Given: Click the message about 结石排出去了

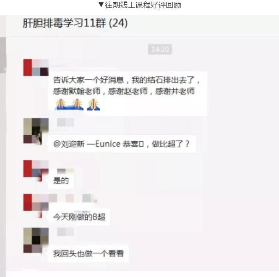Looking at the screenshot, I should click(127, 94).
